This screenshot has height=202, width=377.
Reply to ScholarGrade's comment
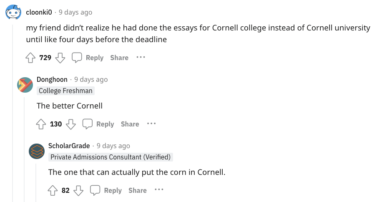[x=106, y=190]
